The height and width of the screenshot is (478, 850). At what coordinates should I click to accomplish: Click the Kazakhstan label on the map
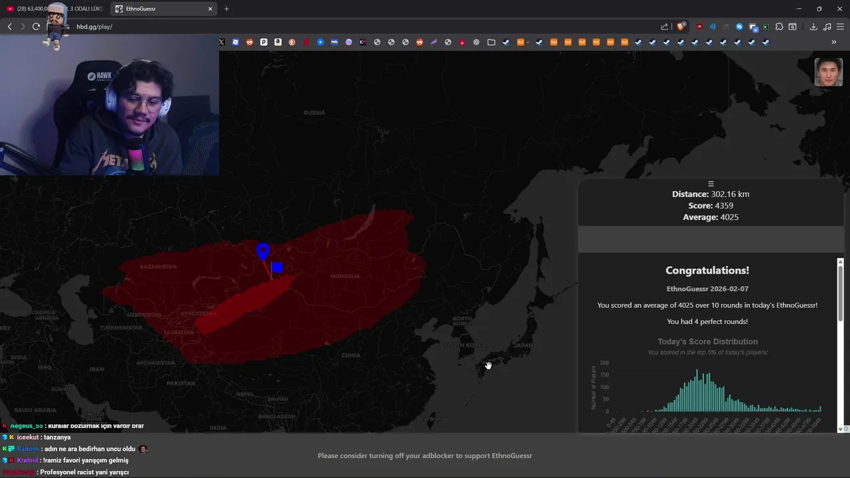tap(158, 266)
